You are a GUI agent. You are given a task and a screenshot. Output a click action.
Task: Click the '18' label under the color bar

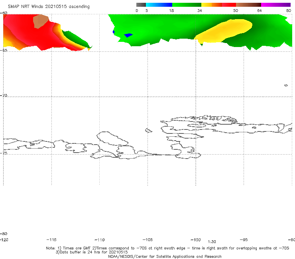[x=171, y=11]
